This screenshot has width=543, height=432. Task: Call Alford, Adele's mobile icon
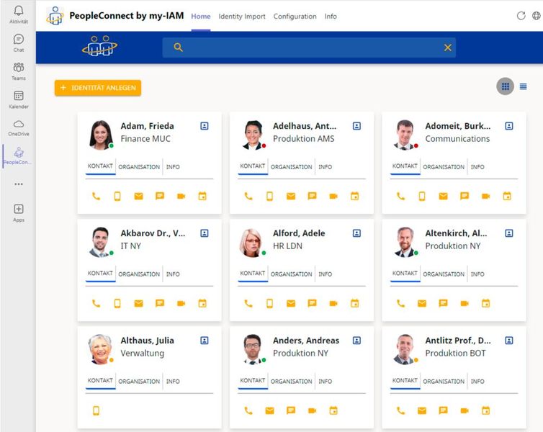pyautogui.click(x=270, y=304)
